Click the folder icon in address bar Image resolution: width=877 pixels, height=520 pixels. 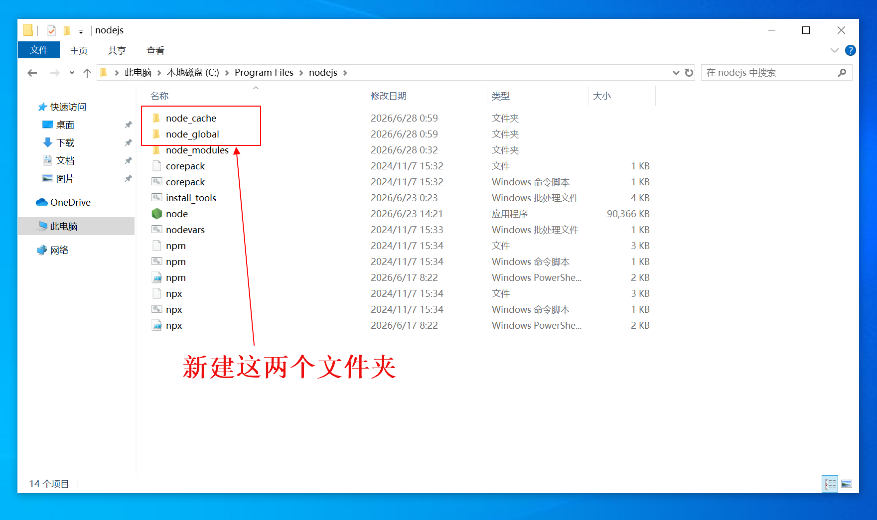click(x=104, y=73)
